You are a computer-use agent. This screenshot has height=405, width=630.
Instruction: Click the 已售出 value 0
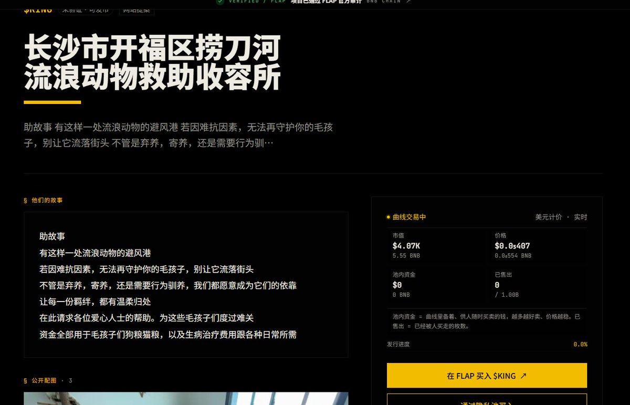[x=497, y=285]
